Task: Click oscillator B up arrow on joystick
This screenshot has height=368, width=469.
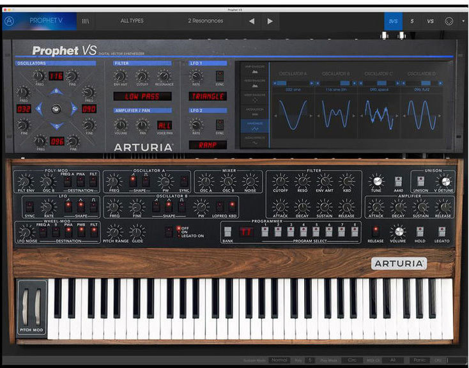Action: coord(56,91)
